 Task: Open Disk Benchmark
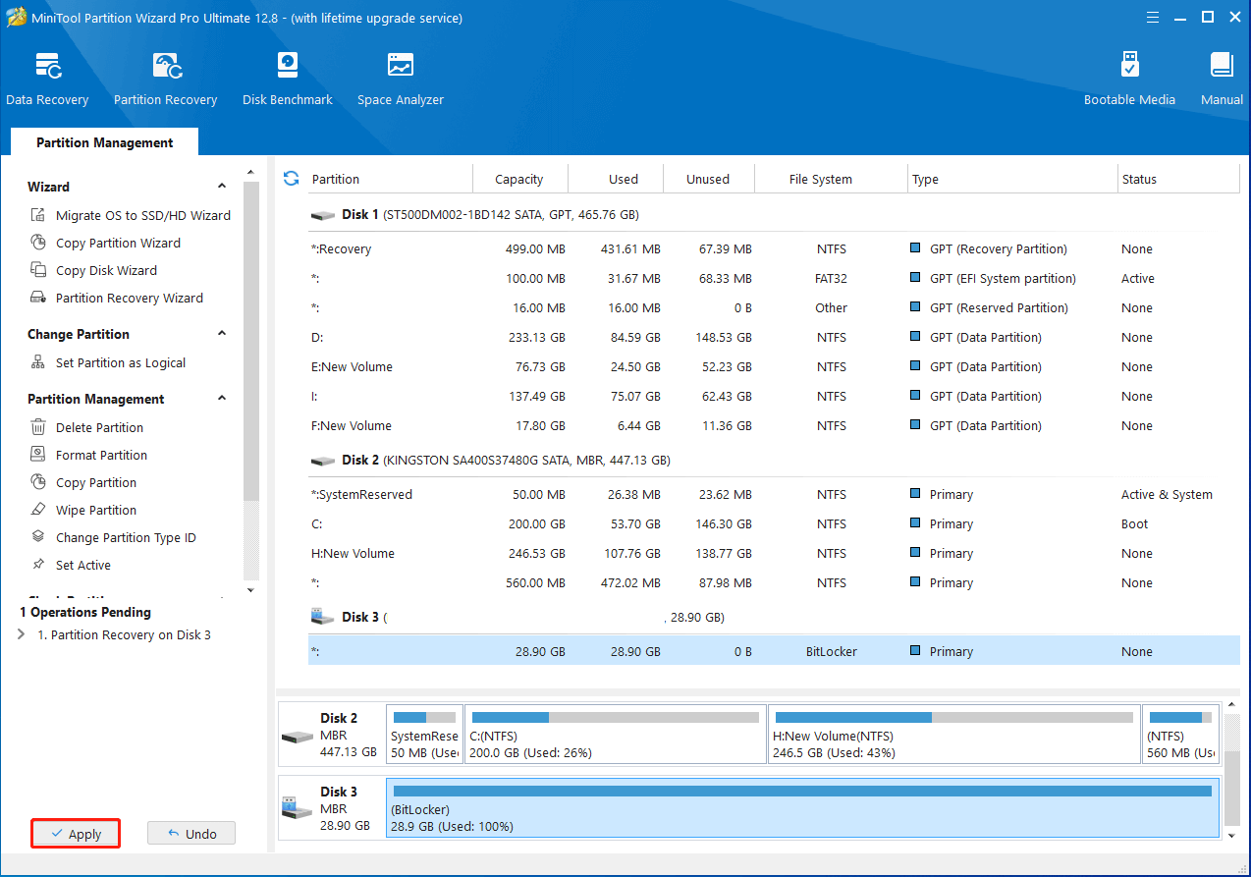point(288,80)
